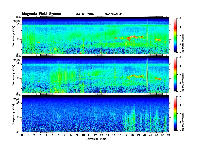Select the dH/dt panel label

point(16,21)
